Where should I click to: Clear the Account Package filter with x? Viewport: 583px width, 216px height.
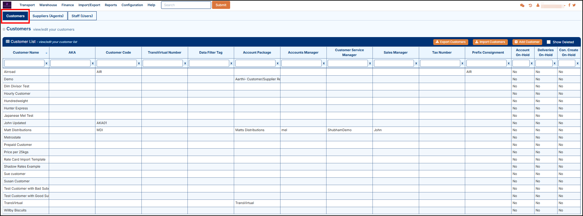[x=278, y=63]
